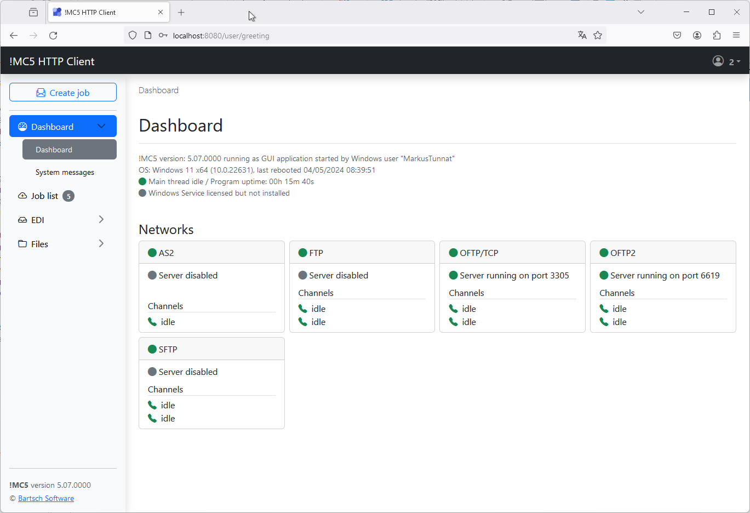Click the FTP Server disabled gray dot
Viewport: 750px width, 513px height.
[x=303, y=275]
